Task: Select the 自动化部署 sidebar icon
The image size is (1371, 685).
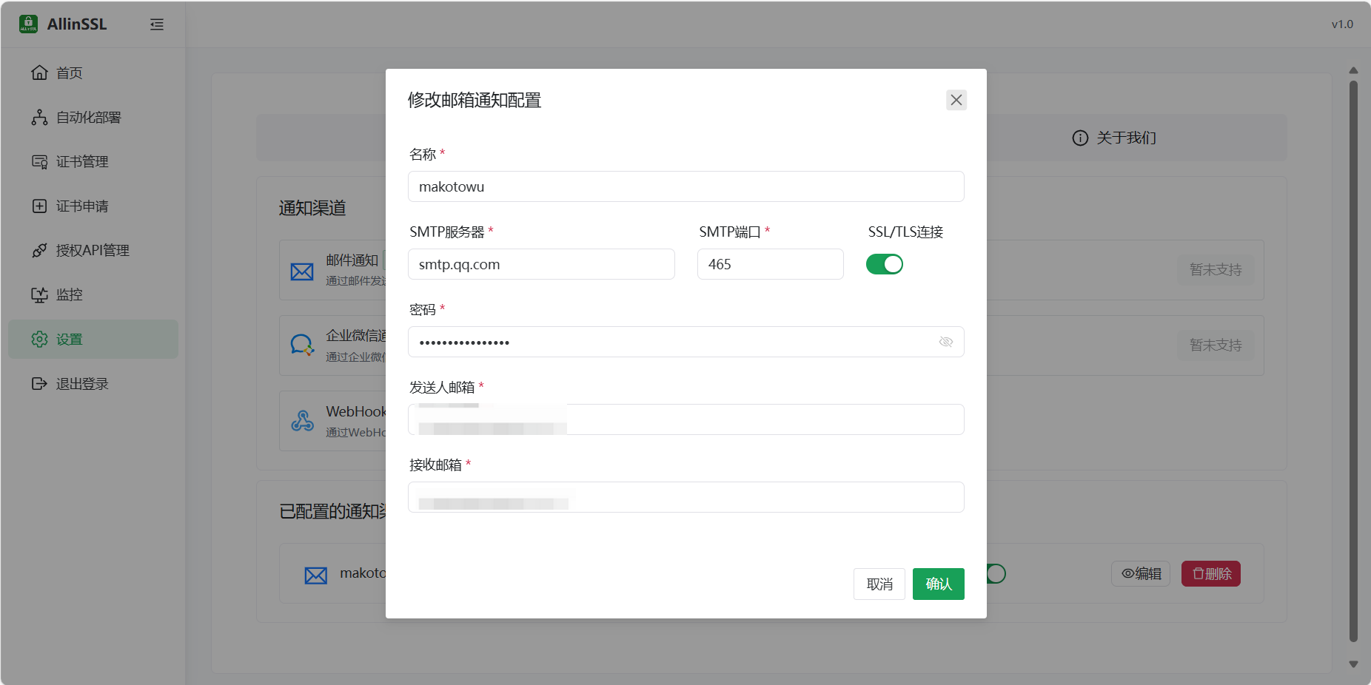Action: 41,117
